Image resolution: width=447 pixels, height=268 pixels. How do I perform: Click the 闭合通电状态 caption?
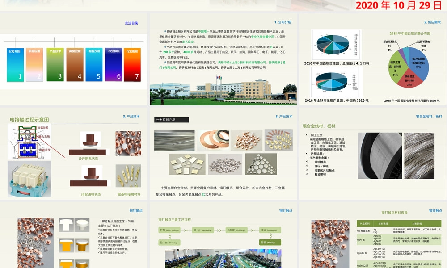point(91,194)
